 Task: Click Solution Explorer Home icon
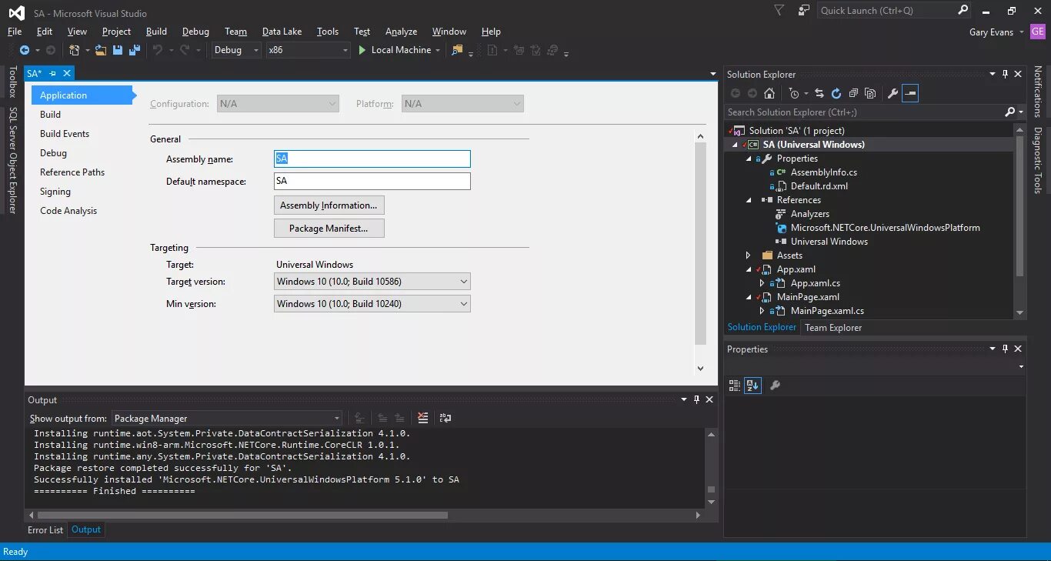(769, 93)
